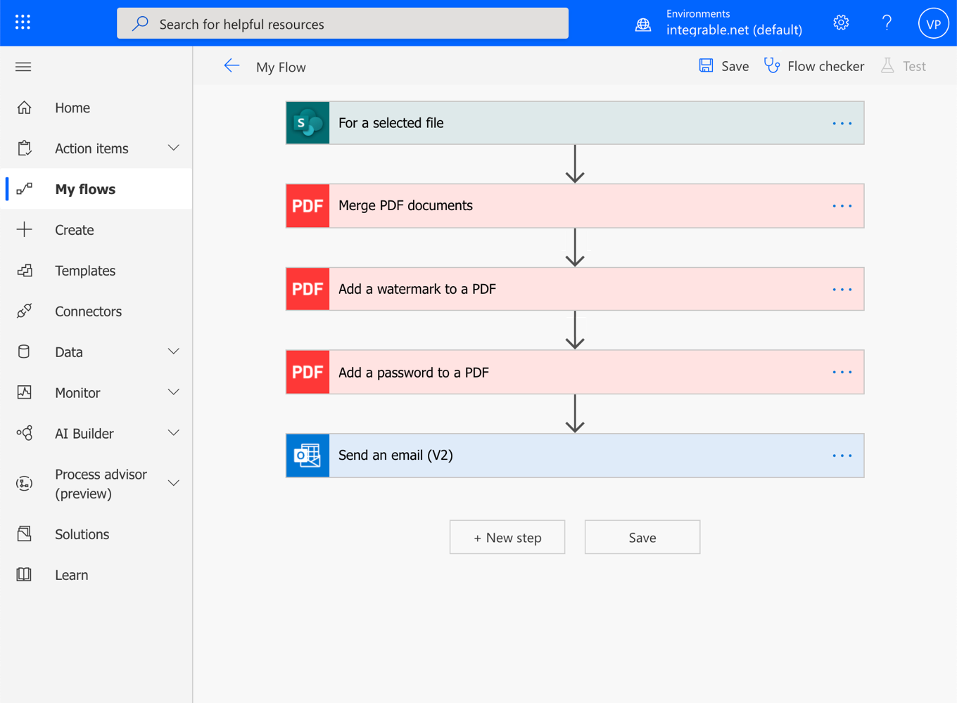Go to Templates in the sidebar
Image resolution: width=957 pixels, height=703 pixels.
tap(85, 271)
